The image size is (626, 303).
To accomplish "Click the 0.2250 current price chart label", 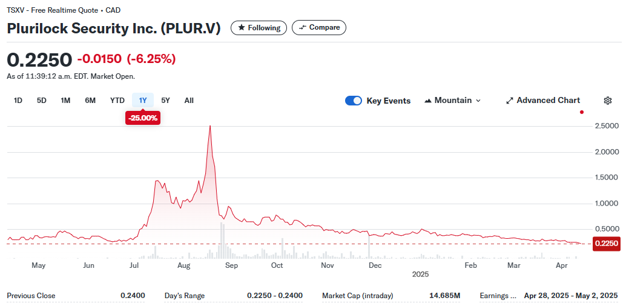I will tap(607, 243).
